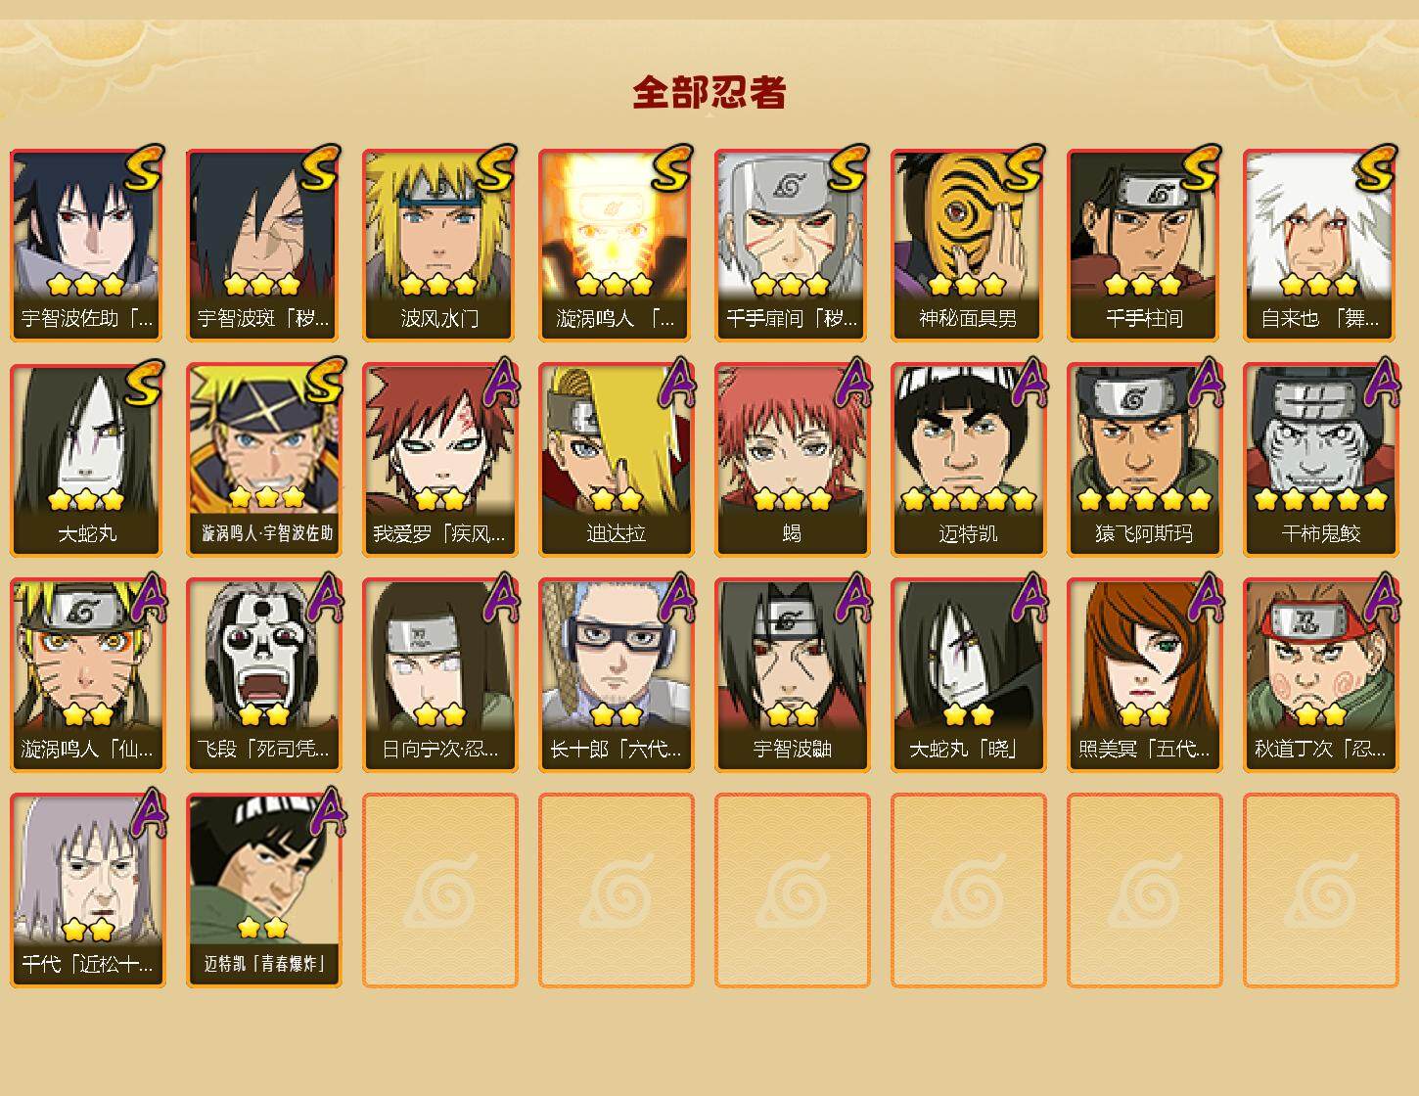Click the A badge on 干柿鬼鲛 card
The height and width of the screenshot is (1096, 1419).
1380,382
